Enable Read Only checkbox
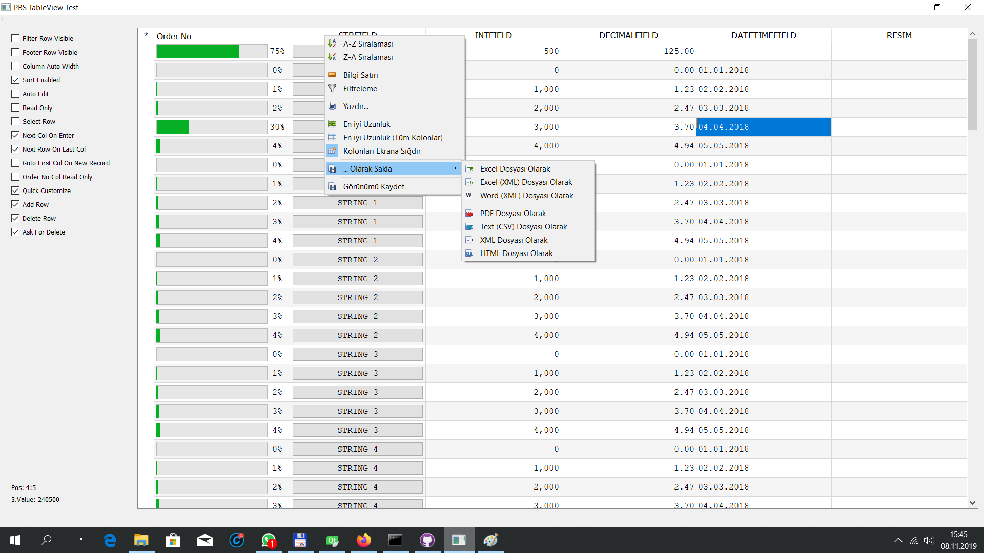984x553 pixels. pos(15,108)
